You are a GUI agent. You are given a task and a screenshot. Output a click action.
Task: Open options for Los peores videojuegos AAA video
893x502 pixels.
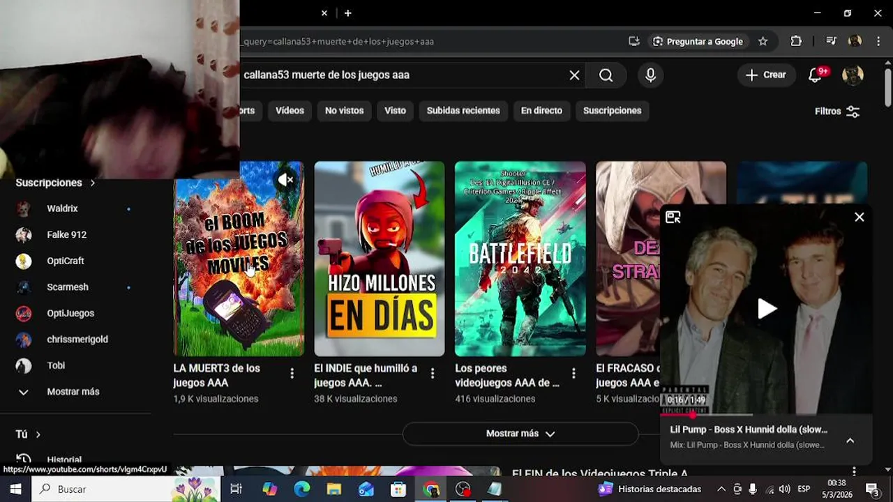(x=573, y=374)
